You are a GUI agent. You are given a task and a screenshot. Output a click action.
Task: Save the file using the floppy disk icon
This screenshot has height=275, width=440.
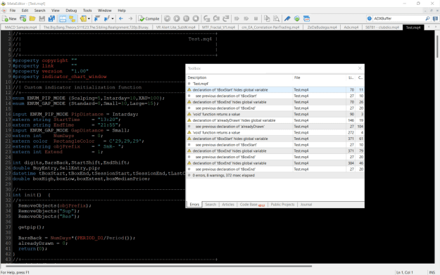(42, 19)
